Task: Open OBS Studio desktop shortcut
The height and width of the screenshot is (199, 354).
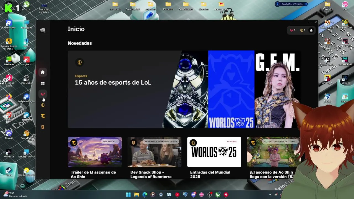Action: 26,80
